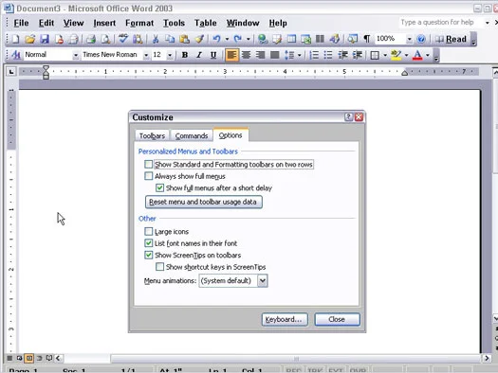This screenshot has height=373, width=498.
Task: Click the Insert Table icon
Action: [291, 40]
